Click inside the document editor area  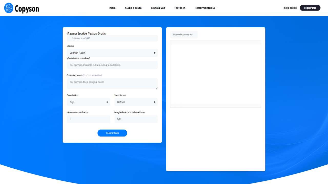(216, 74)
